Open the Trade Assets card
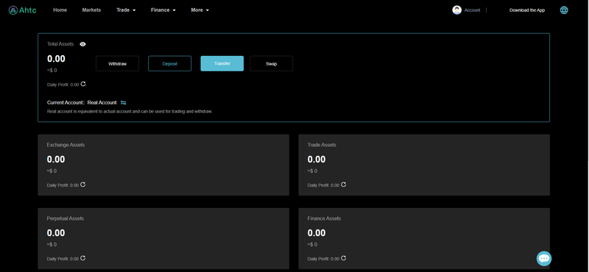The image size is (589, 272). 424,165
